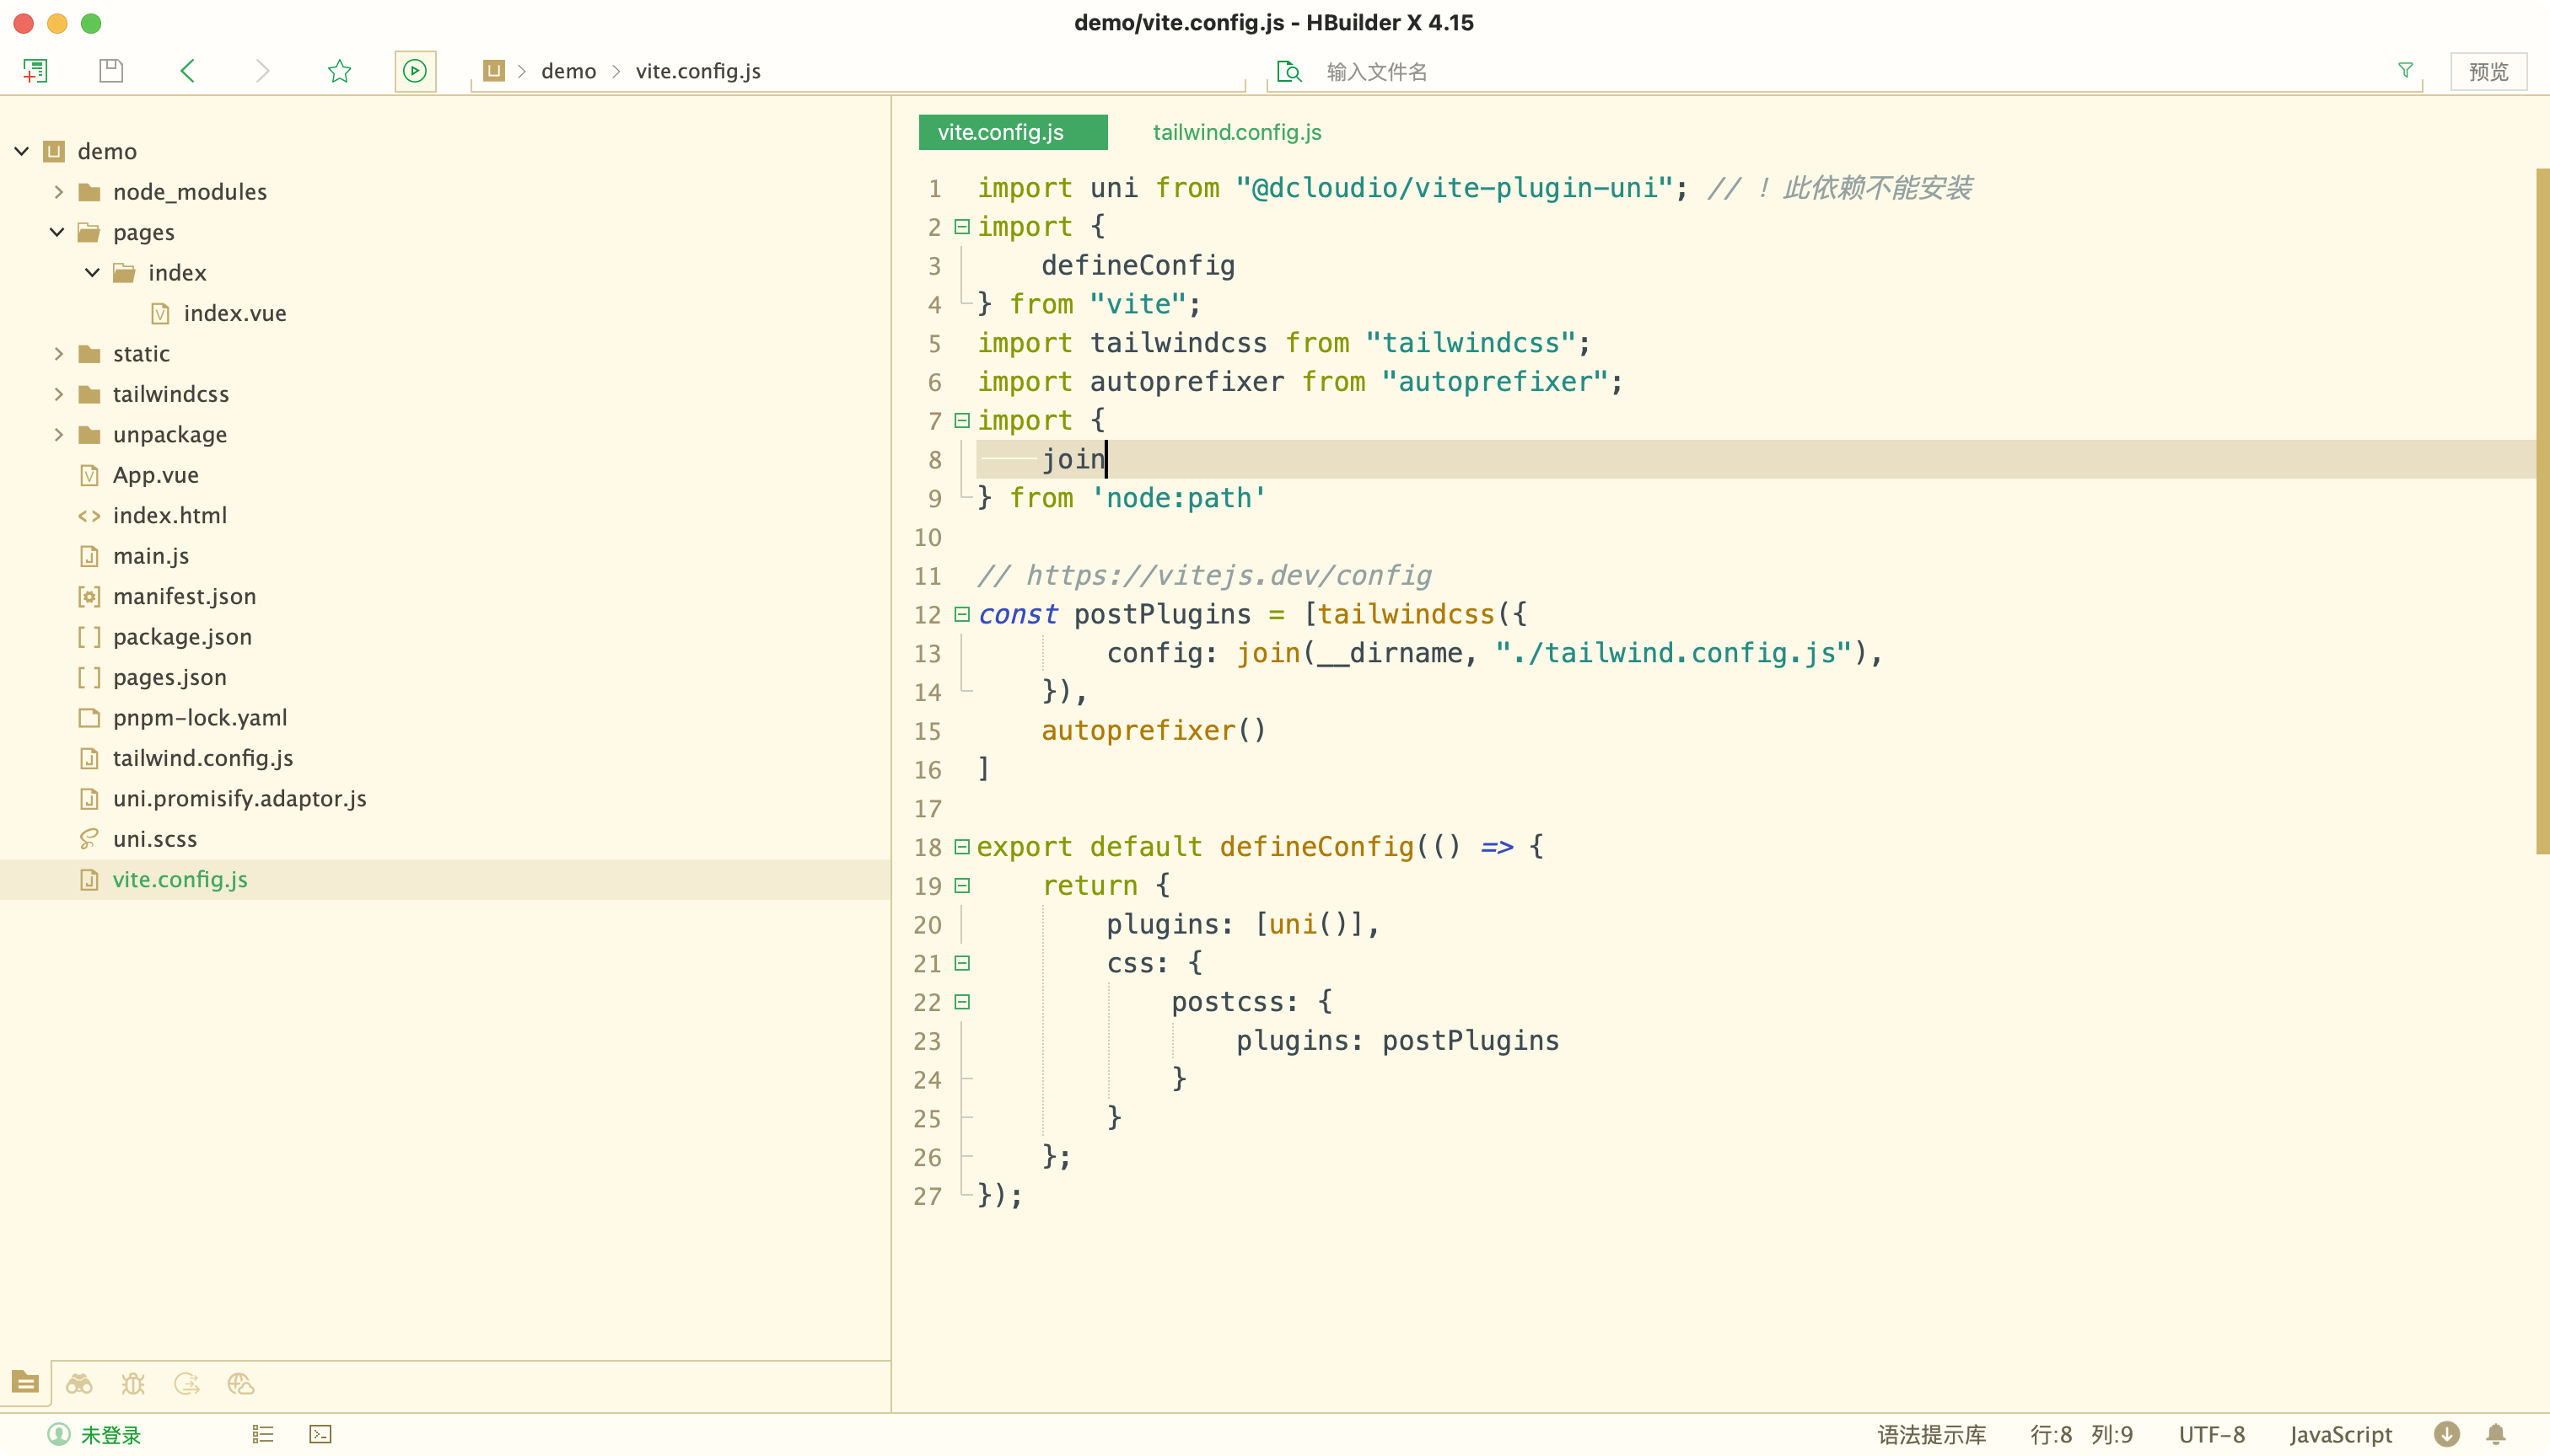Collapse the pages folder

tap(57, 232)
